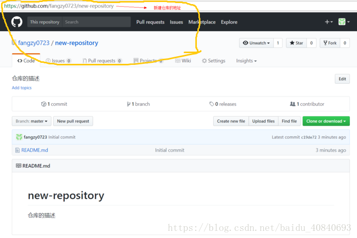Image resolution: width=357 pixels, height=238 pixels.
Task: Switch to the repository Issues tab
Action: click(59, 61)
